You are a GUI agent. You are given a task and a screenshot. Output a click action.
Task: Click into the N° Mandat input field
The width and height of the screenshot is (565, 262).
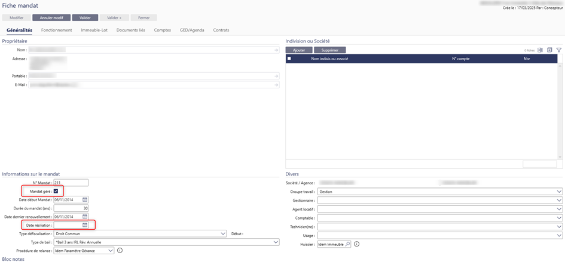tap(71, 183)
